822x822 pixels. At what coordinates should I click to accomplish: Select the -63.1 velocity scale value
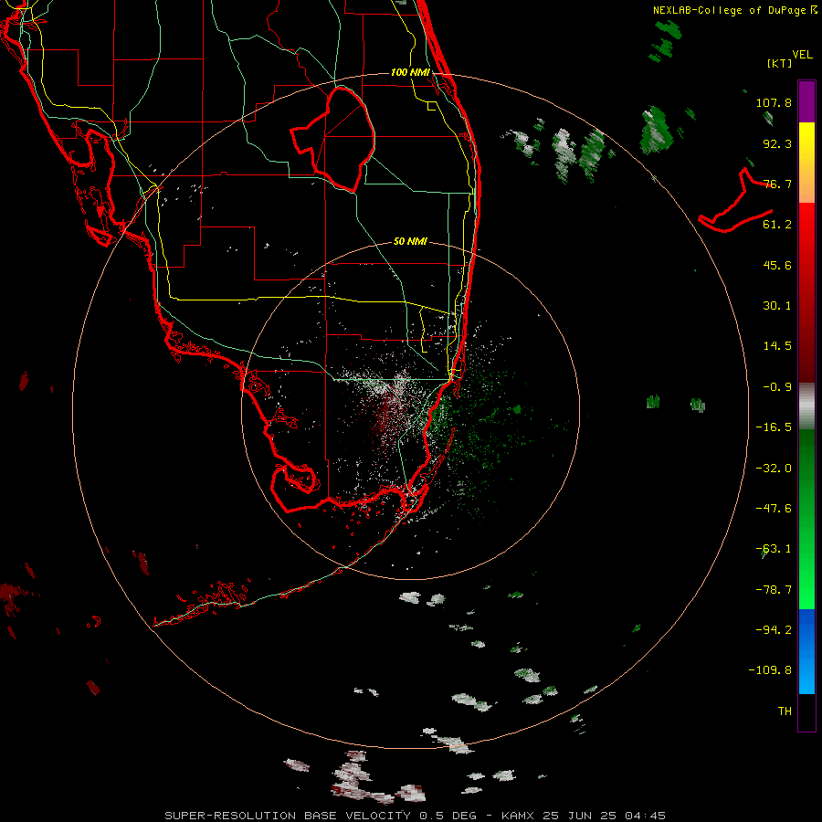774,549
